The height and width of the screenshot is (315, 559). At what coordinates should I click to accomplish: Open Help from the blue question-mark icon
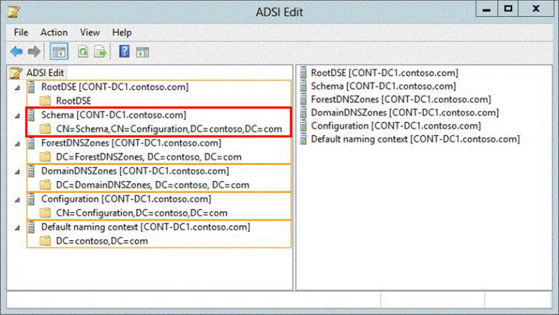pos(125,52)
